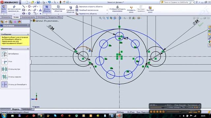Click Linear Sketch Pattern tool

[87, 10]
